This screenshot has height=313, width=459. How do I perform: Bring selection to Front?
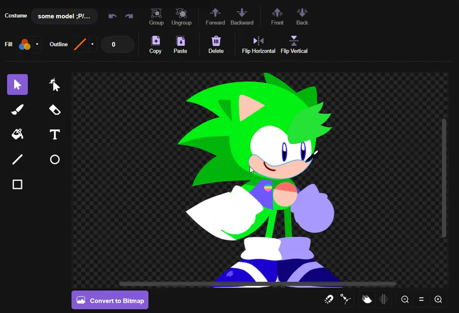pyautogui.click(x=277, y=17)
